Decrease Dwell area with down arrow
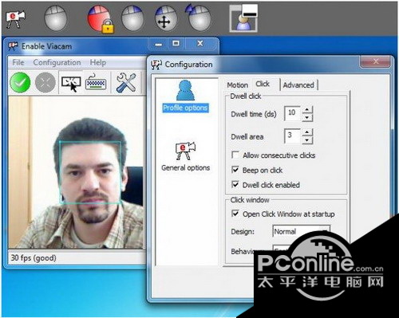 click(307, 139)
